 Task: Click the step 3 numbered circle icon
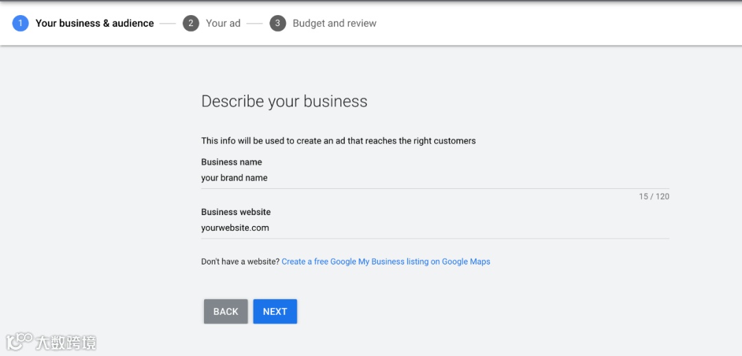278,23
